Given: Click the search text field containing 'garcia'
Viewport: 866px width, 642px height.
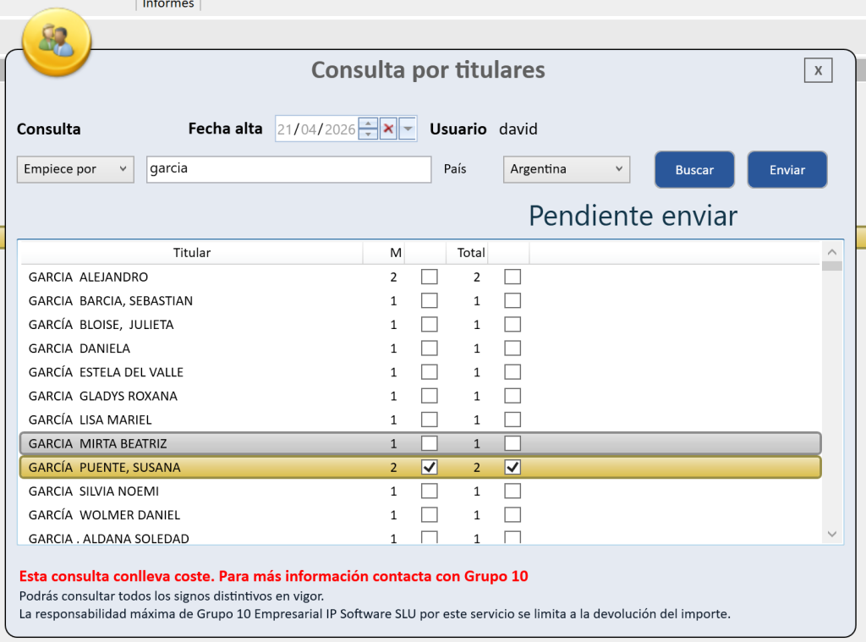Looking at the screenshot, I should click(x=288, y=169).
